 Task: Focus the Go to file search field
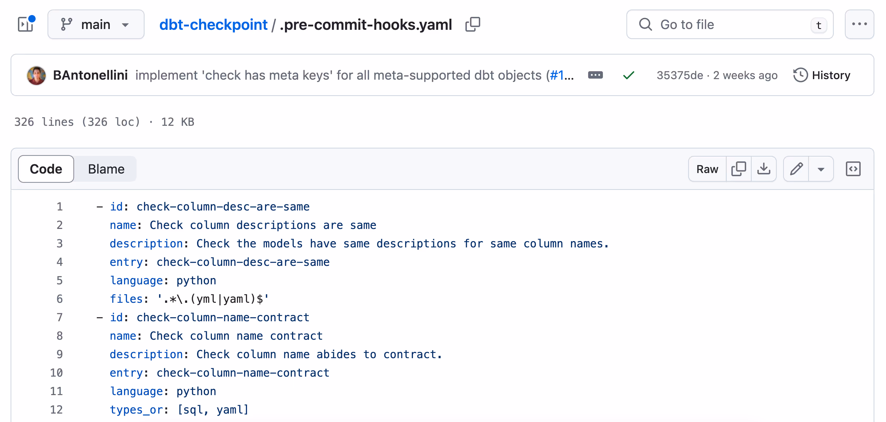tap(730, 25)
